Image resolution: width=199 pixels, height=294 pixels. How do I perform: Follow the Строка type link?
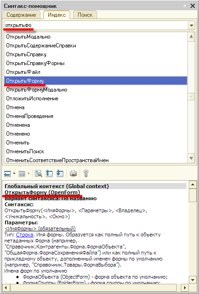[25, 235]
